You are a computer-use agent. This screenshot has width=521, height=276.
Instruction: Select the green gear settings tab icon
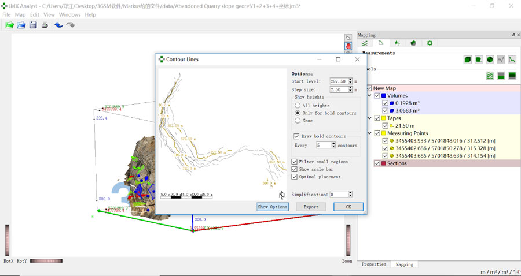tap(430, 43)
